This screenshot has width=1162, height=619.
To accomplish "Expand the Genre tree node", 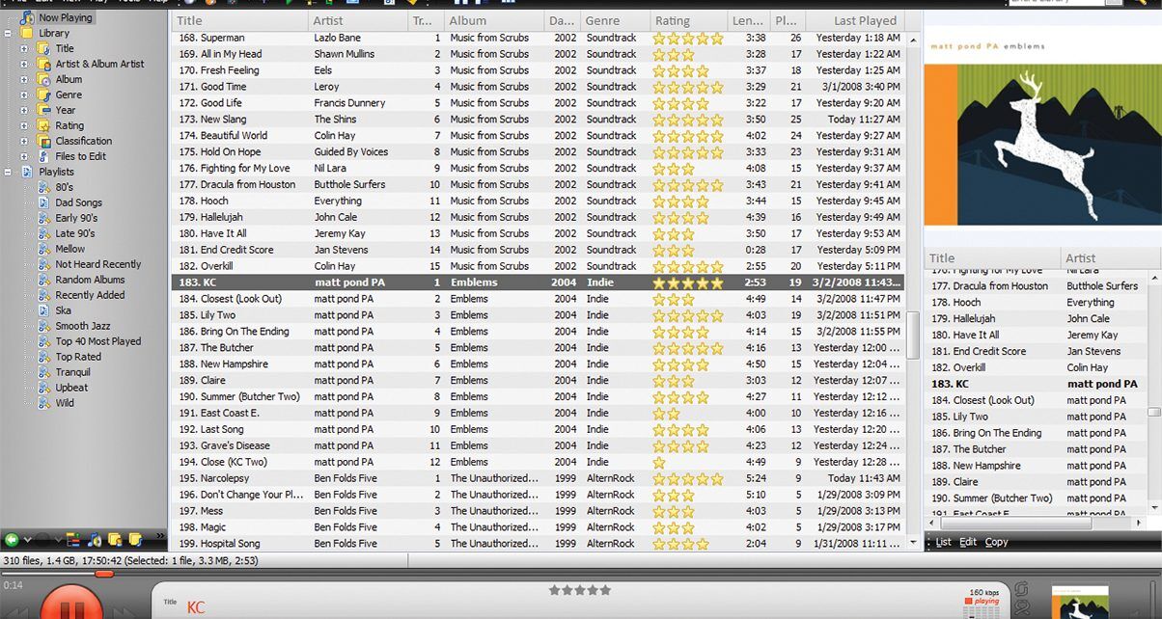I will tap(25, 94).
